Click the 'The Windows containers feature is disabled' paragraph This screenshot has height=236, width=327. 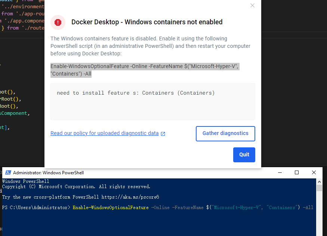150,46
